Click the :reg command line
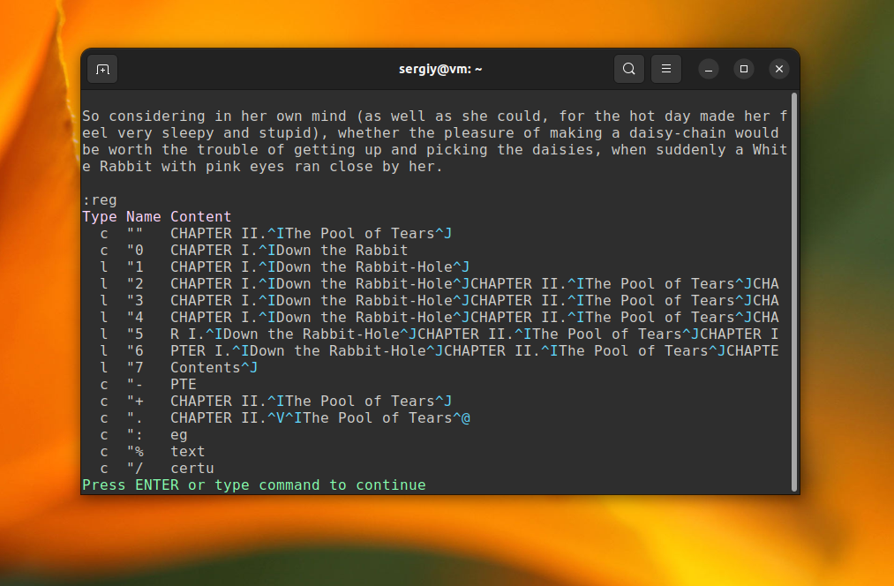Image resolution: width=894 pixels, height=586 pixels. coord(100,200)
